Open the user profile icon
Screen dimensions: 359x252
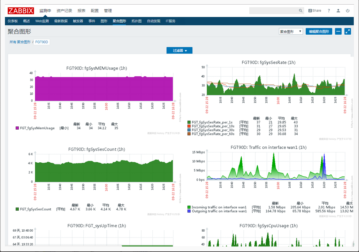pyautogui.click(x=338, y=11)
